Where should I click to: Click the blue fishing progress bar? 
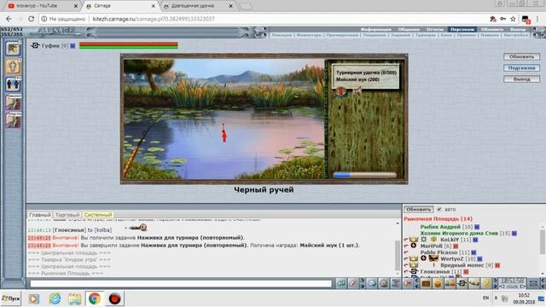364,175
